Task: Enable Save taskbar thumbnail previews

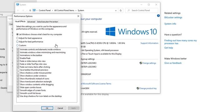Action: point(18,70)
